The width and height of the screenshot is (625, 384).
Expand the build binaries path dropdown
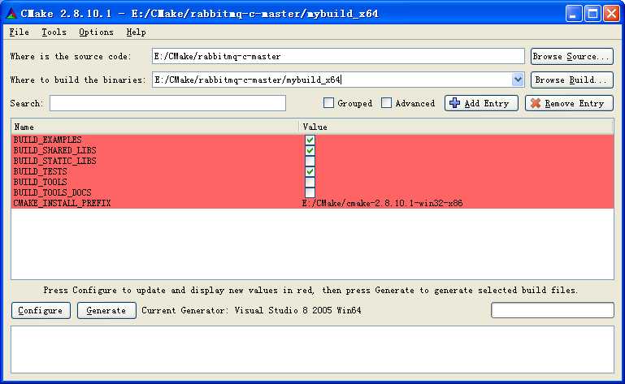(518, 80)
